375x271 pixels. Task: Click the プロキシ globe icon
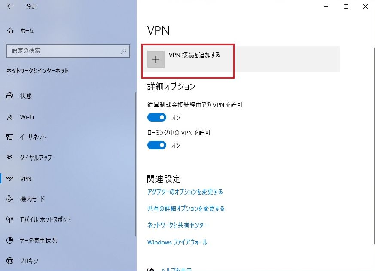coord(10,261)
